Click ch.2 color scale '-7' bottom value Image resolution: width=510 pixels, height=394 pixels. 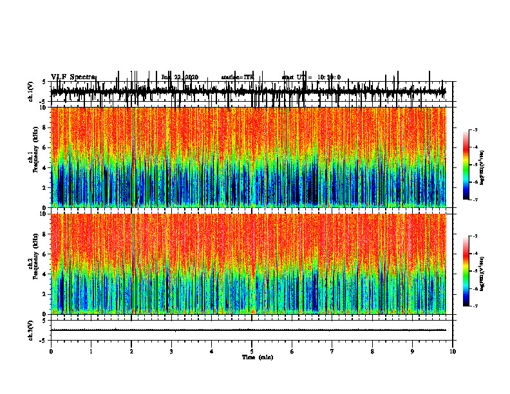click(475, 306)
